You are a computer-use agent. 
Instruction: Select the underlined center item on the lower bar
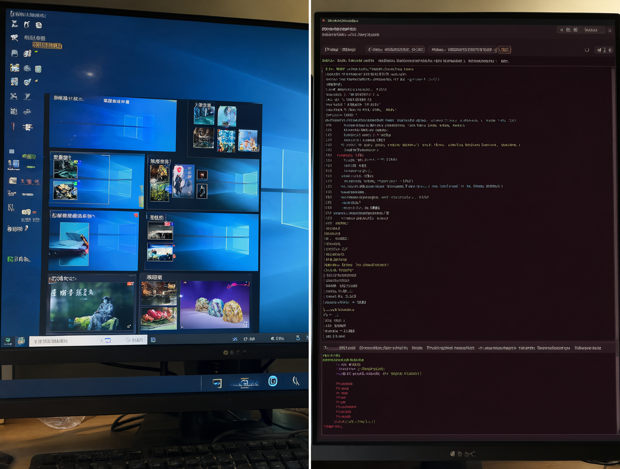coord(245,383)
